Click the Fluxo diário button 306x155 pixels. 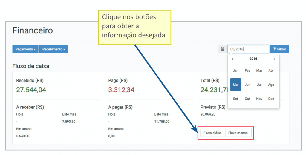[212, 133]
